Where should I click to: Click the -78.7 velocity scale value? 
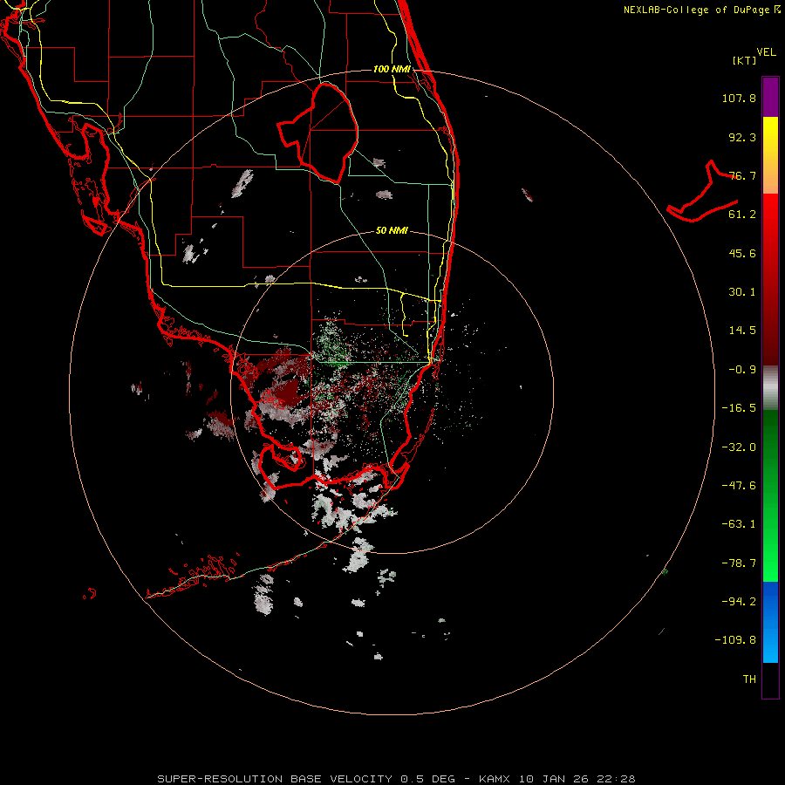(739, 563)
